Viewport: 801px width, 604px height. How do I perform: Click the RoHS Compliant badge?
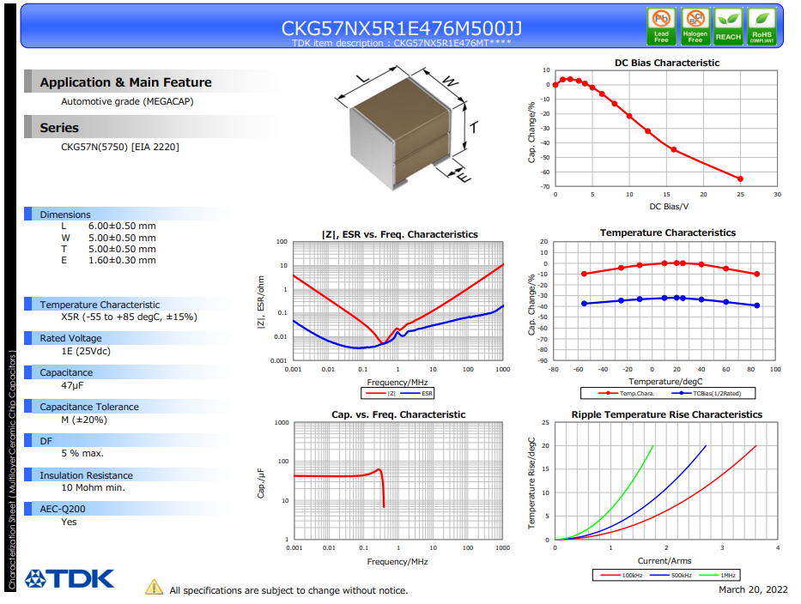click(762, 26)
